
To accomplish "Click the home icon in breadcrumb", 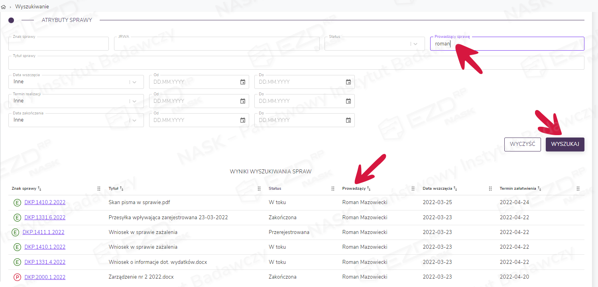I will click(4, 7).
